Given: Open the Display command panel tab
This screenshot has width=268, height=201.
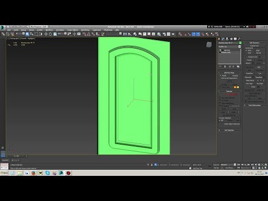Looking at the screenshot, I should pos(235,39).
